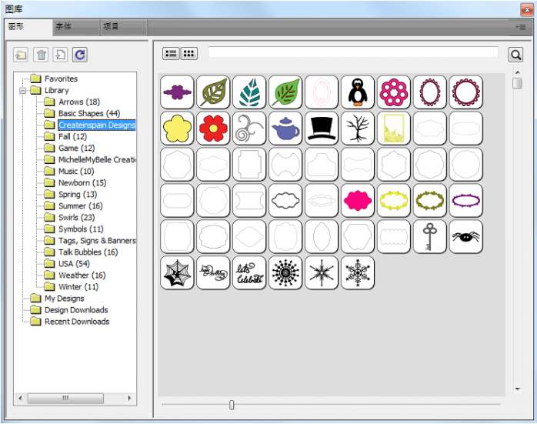Image resolution: width=537 pixels, height=424 pixels.
Task: Click the thumbnail size slider handle
Action: 232,405
